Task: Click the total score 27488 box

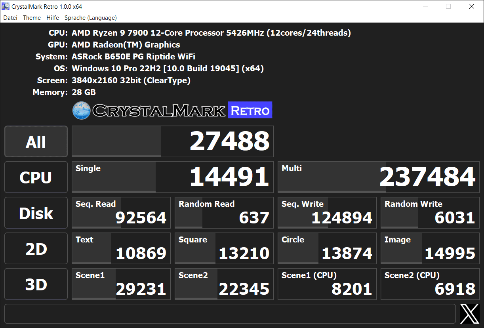Action: (x=173, y=141)
